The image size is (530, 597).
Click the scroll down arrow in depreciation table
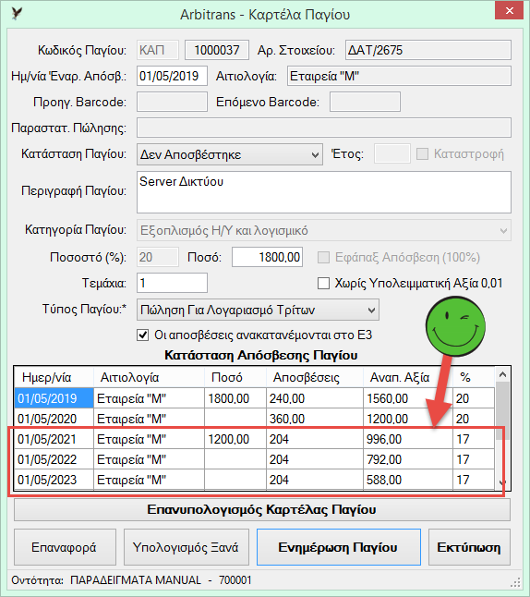(x=502, y=482)
